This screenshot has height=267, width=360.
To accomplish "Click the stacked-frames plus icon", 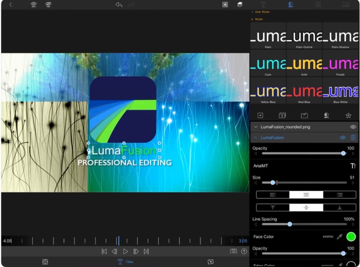I will [x=282, y=115].
